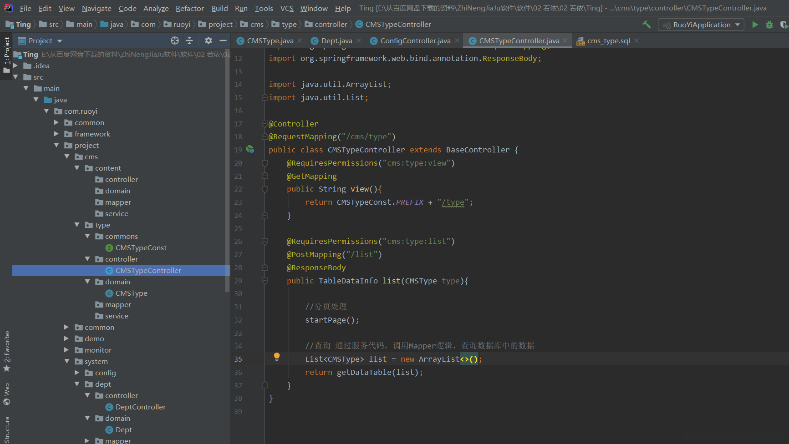Click the collapse all icon in Project panel

(x=189, y=40)
